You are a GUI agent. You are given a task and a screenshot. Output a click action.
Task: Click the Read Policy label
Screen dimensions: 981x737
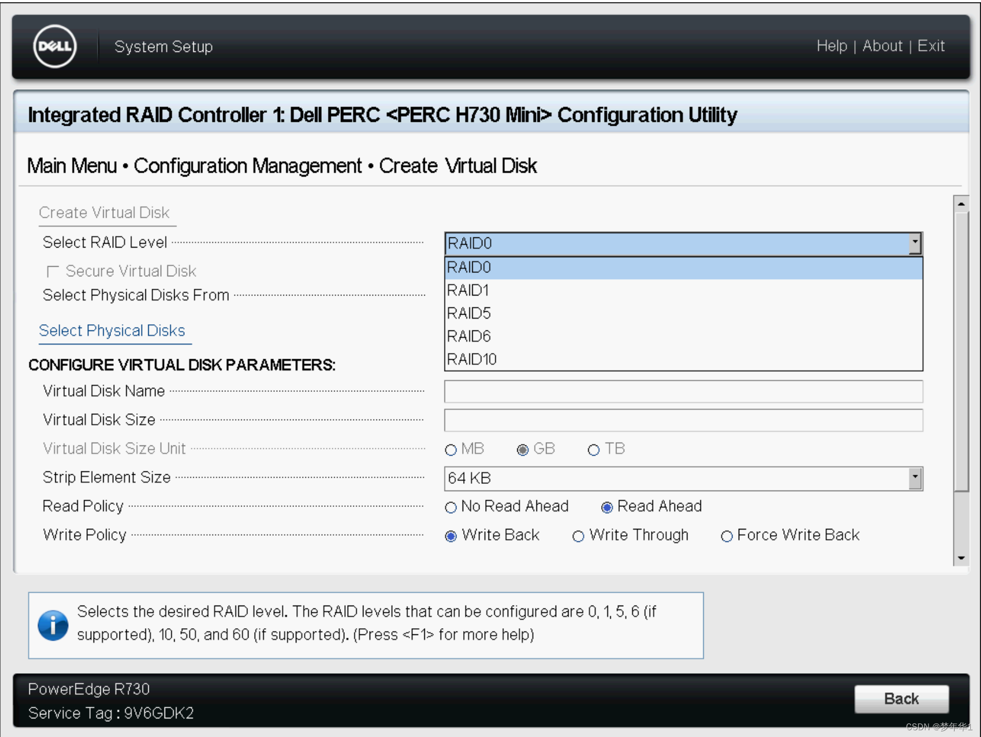tap(83, 506)
